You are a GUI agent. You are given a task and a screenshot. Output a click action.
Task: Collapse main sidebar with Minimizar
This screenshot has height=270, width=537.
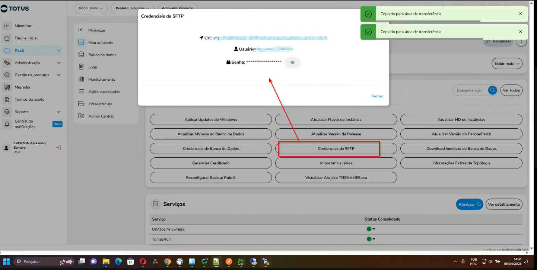tap(23, 26)
